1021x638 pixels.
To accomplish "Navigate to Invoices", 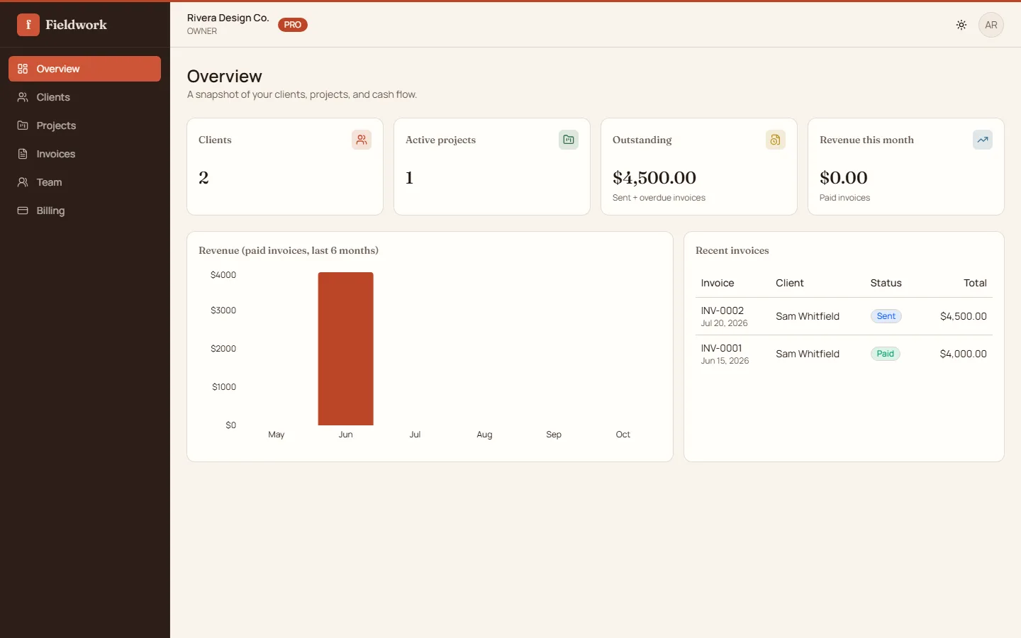I will click(x=84, y=154).
